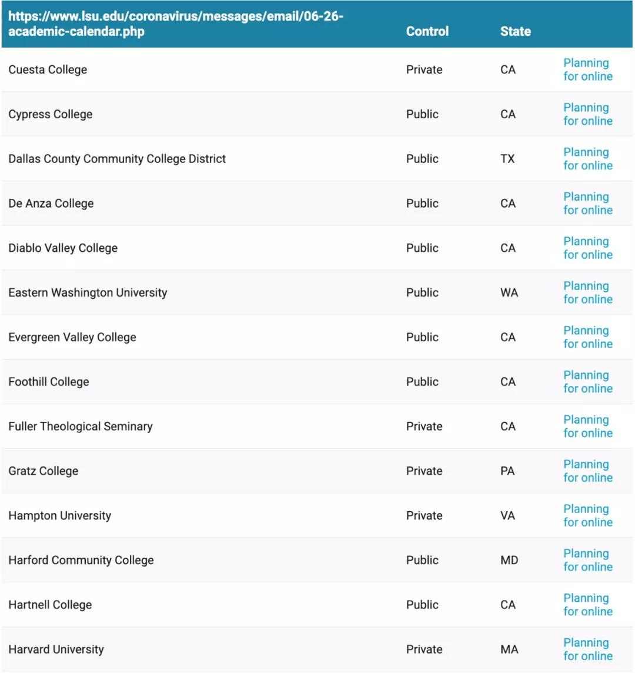Open Hartnell College's Planning for online link

click(587, 605)
